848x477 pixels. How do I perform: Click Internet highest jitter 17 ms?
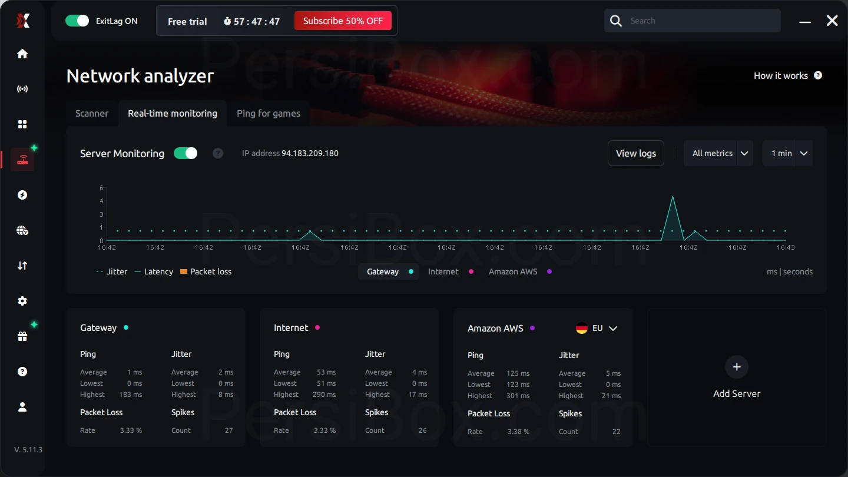coord(418,395)
